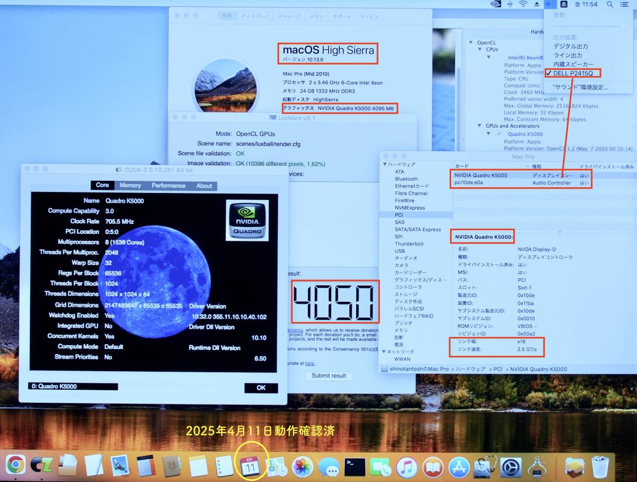Switch to the Performance tab in CUDA-Z
The image size is (637, 482).
(169, 186)
